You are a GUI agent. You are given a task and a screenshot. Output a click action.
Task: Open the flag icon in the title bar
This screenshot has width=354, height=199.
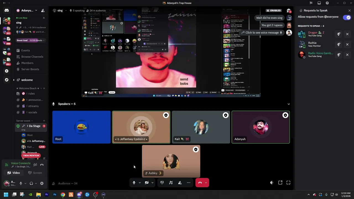tap(311, 3)
